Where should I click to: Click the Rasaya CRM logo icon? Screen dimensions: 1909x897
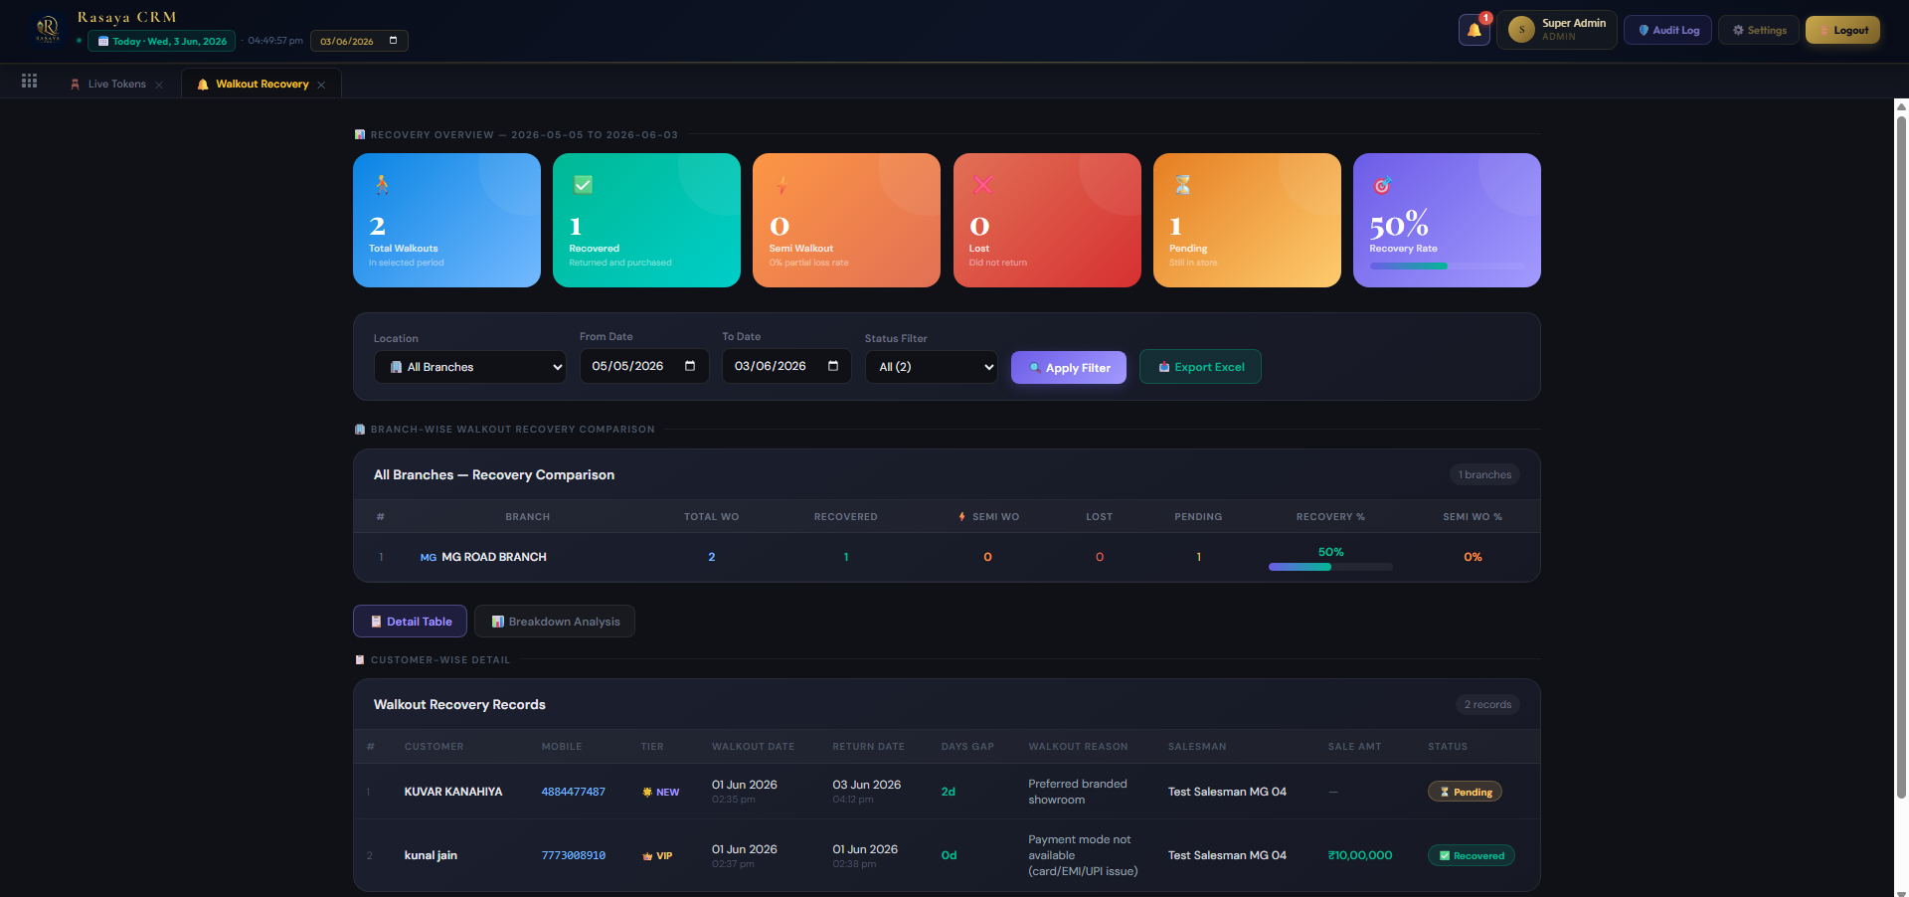[47, 29]
